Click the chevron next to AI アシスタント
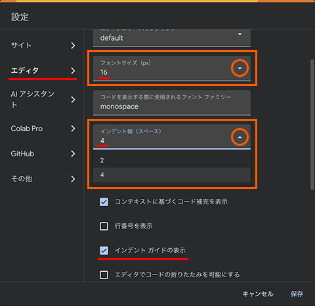 pos(73,100)
